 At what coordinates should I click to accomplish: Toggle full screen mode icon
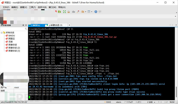(x=64, y=12)
